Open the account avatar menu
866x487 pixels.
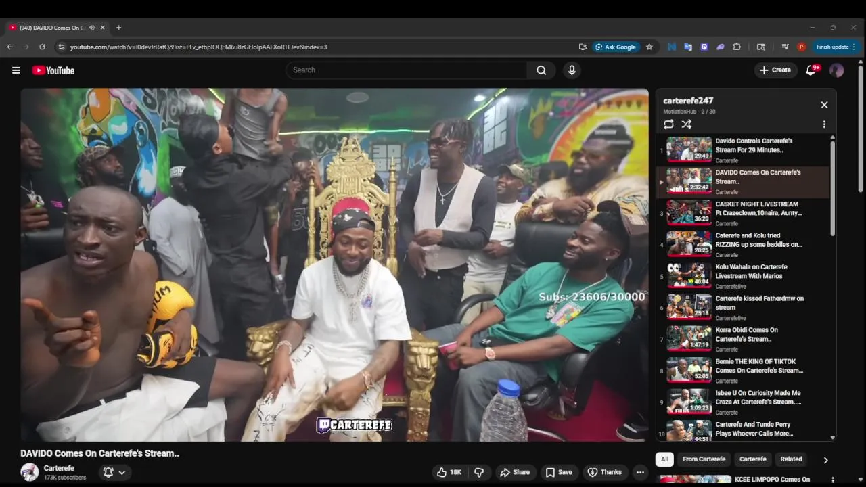point(836,70)
